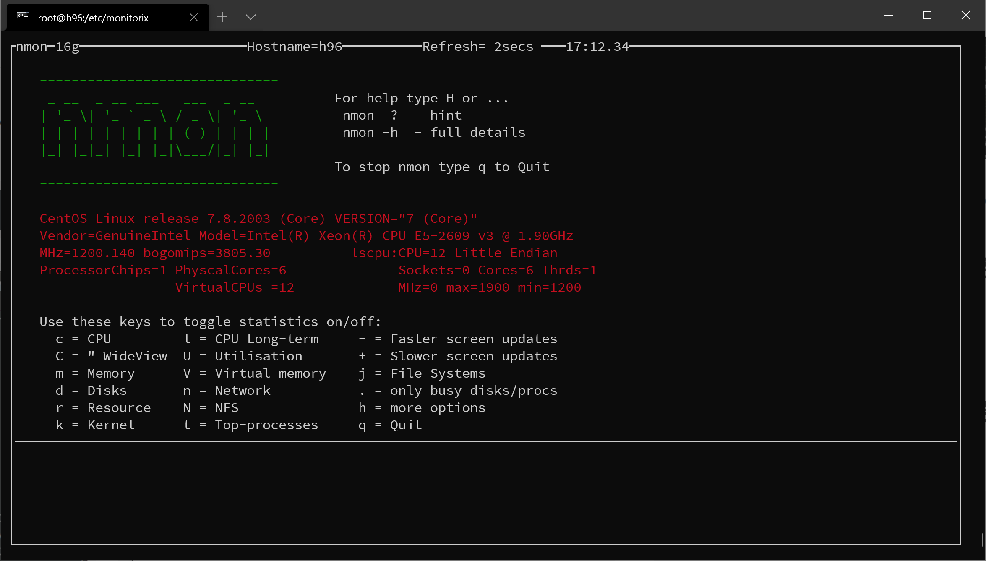Click the Refresh= 2secs header text
Viewport: 986px width, 561px height.
[x=477, y=47]
